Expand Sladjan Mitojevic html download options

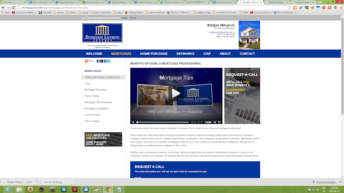pyautogui.click(x=36, y=182)
